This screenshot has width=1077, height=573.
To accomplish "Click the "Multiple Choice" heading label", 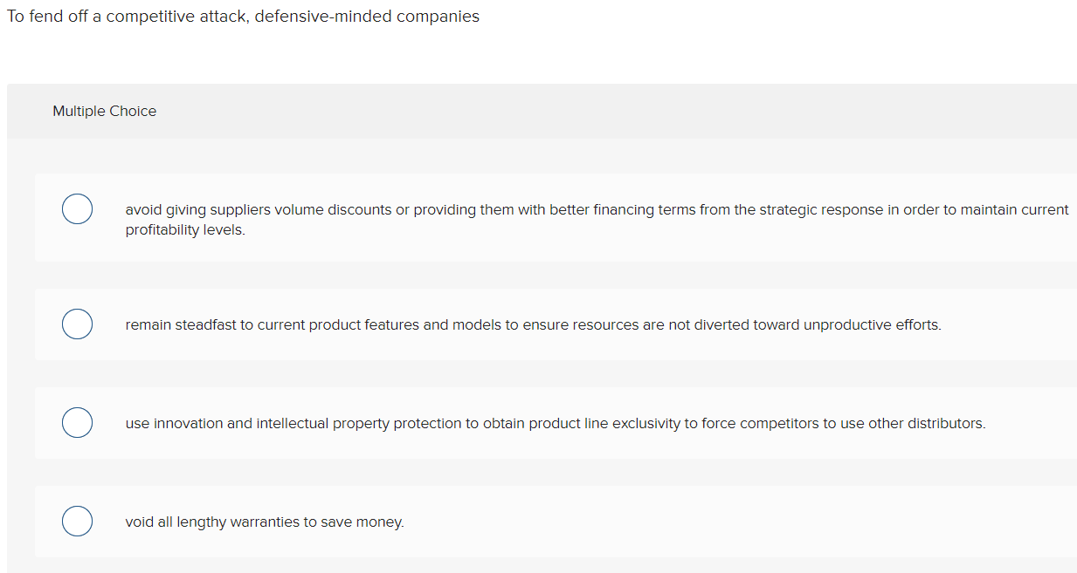I will (x=105, y=112).
